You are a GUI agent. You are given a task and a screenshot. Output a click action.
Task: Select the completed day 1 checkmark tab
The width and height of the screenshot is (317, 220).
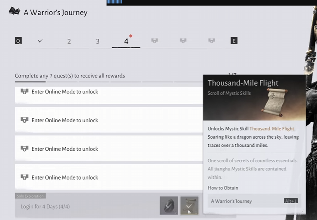pyautogui.click(x=40, y=41)
